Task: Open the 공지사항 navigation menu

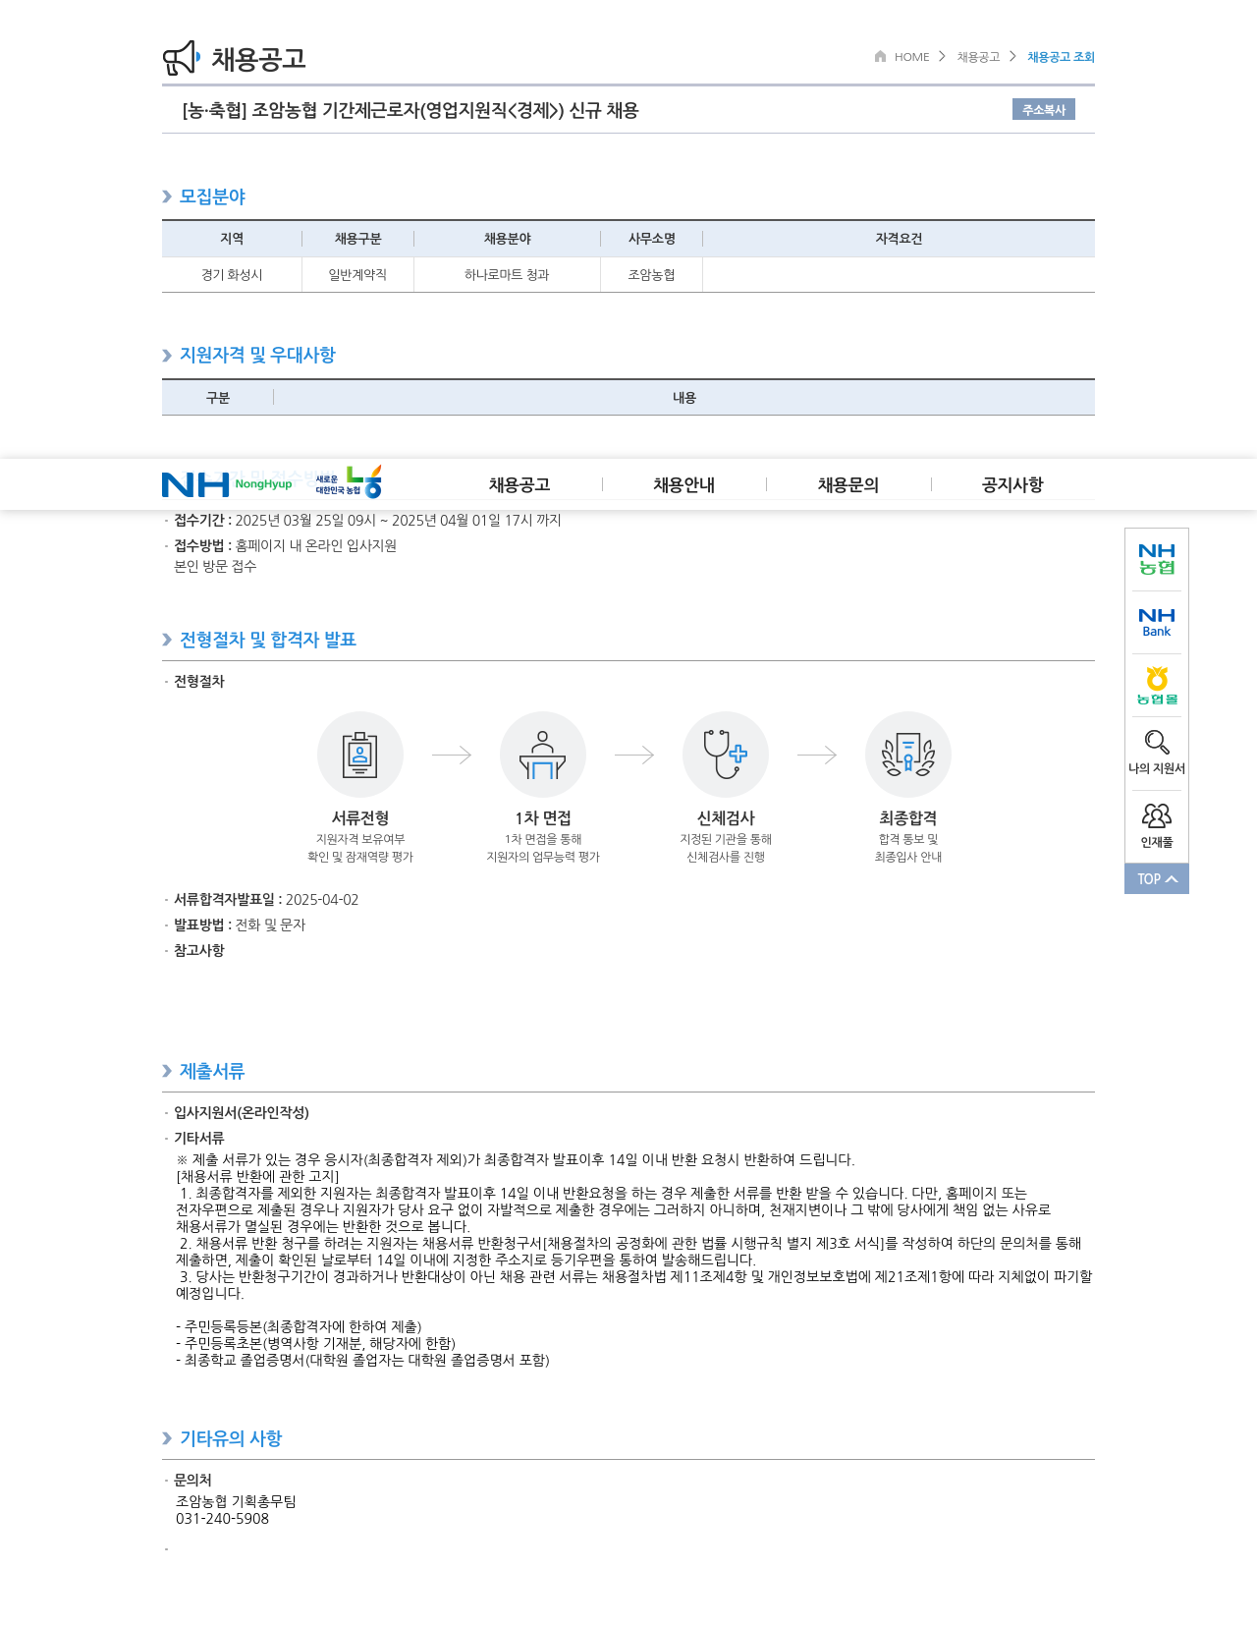Action: click(x=1012, y=484)
